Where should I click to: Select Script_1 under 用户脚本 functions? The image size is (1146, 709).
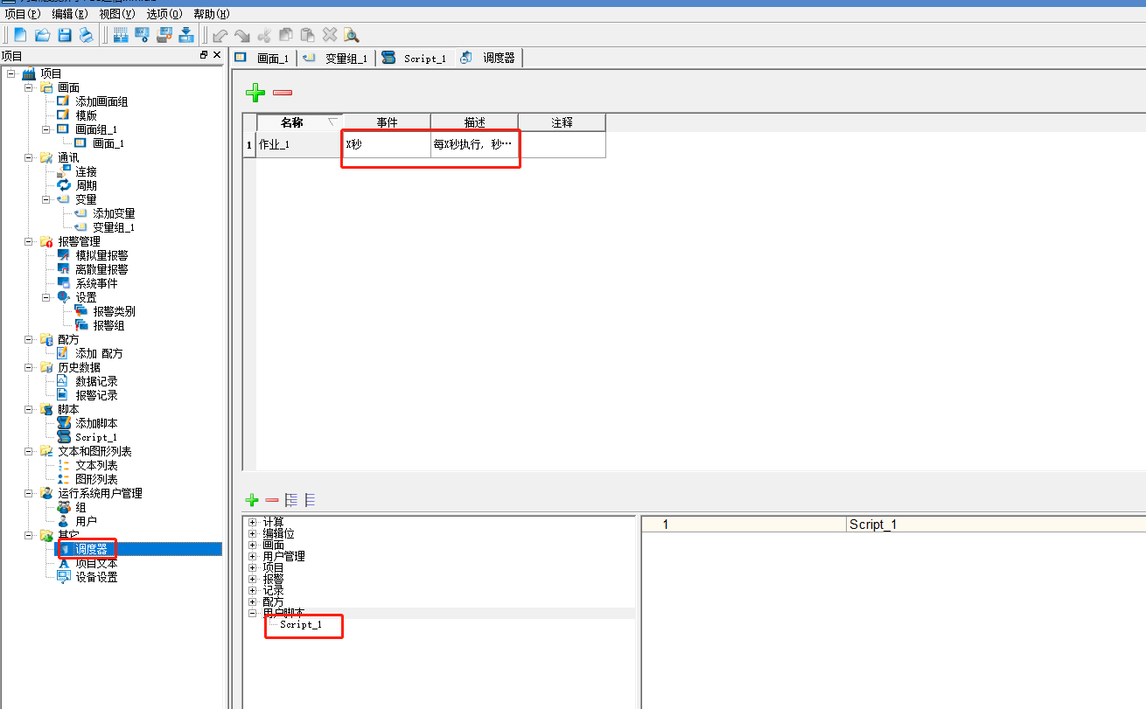pyautogui.click(x=301, y=624)
